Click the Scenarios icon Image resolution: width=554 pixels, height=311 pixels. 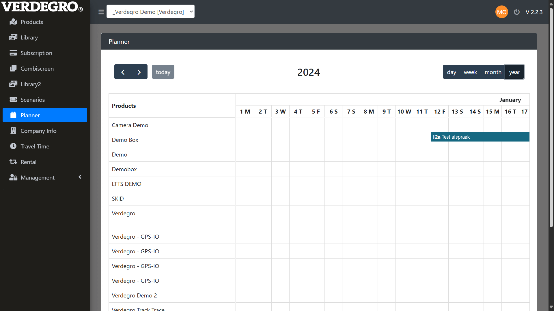(x=13, y=100)
